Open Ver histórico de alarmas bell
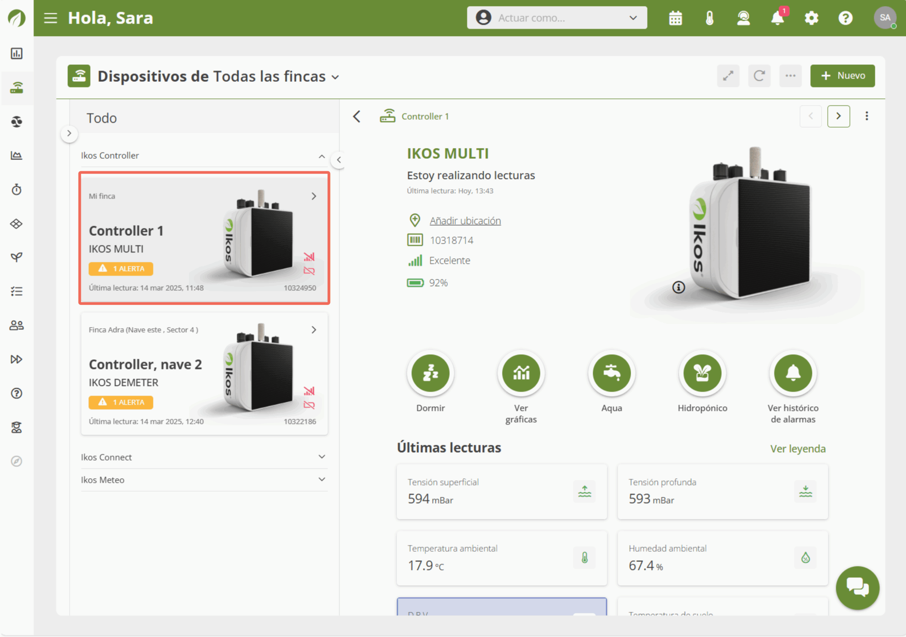Viewport: 906px width, 637px height. [793, 373]
